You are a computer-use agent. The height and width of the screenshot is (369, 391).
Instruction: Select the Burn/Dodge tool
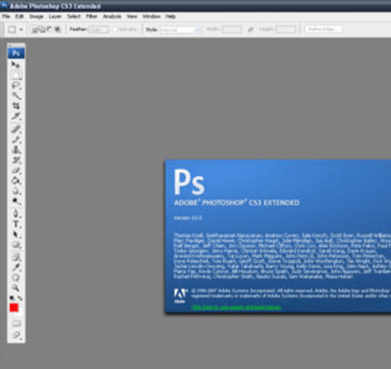tap(16, 201)
